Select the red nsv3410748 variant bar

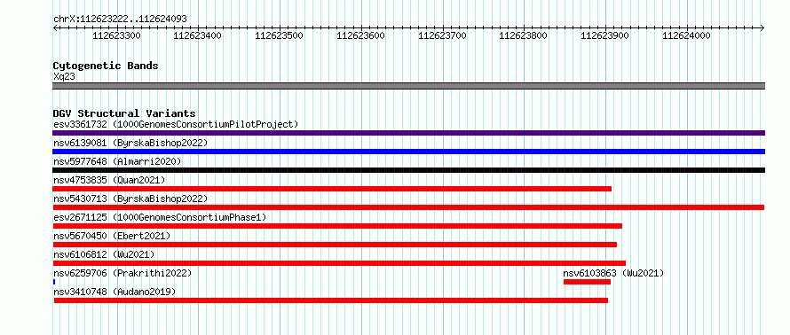coord(330,300)
